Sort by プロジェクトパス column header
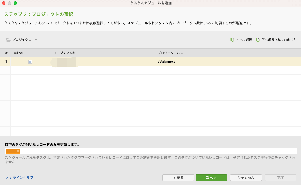 click(x=228, y=53)
